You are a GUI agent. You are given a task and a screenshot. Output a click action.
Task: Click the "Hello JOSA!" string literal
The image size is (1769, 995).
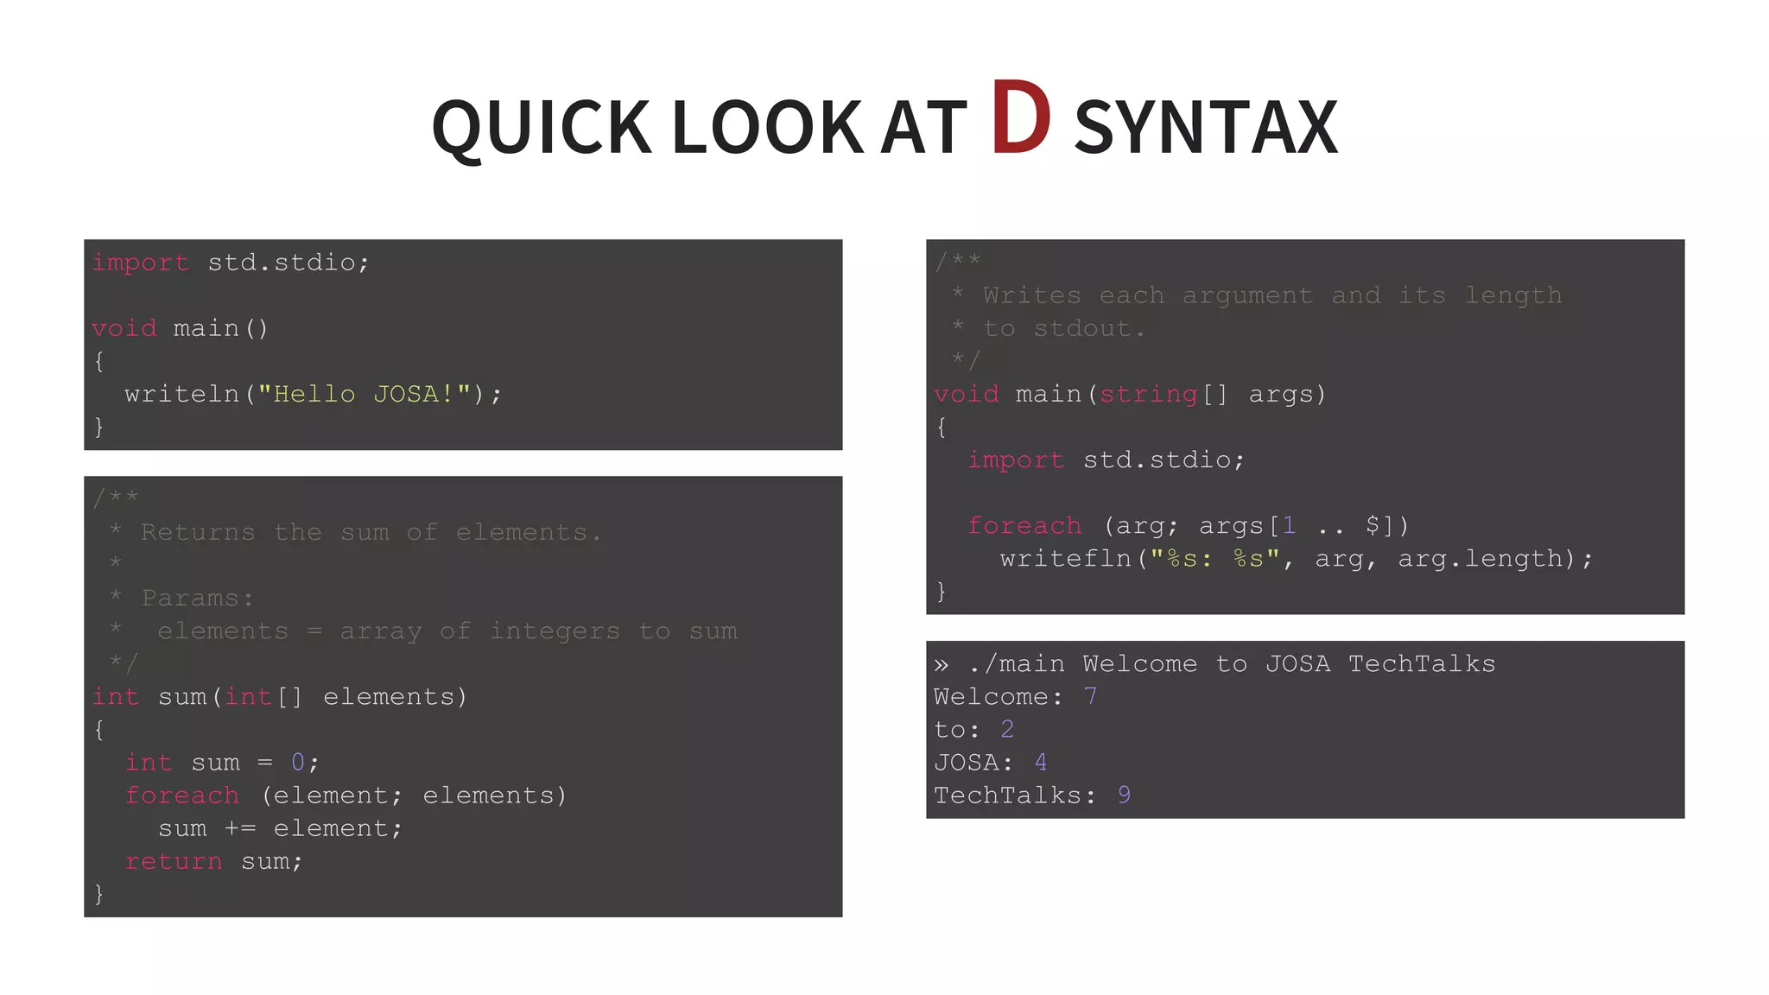[x=364, y=394]
